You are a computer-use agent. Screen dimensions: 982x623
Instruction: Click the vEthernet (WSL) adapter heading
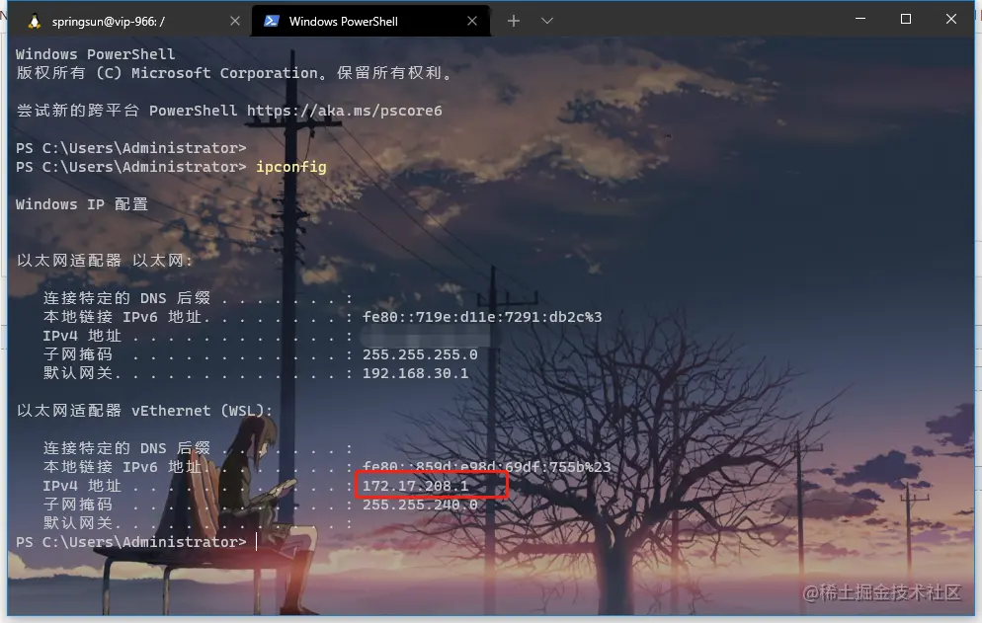(x=144, y=411)
